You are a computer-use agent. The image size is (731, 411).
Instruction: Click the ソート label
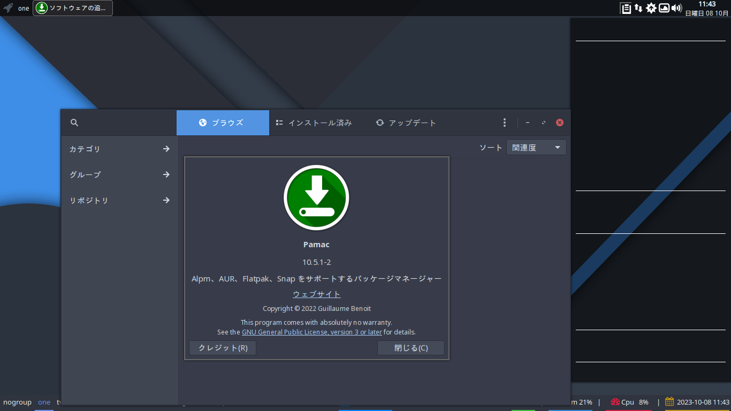click(x=491, y=148)
